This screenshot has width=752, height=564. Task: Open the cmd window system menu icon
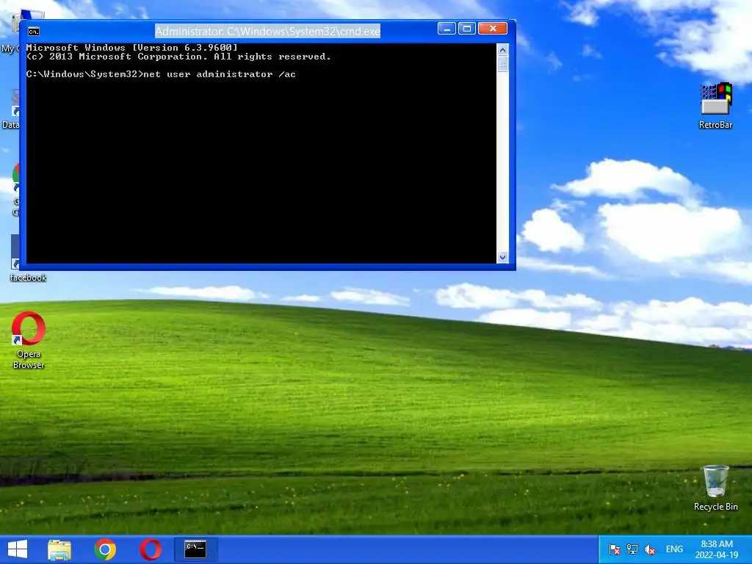coord(34,32)
